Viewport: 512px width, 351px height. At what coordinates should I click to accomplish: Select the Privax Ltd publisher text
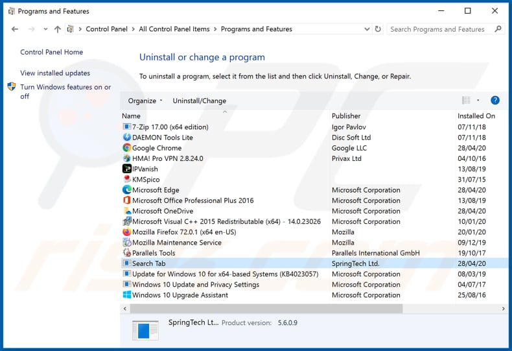[x=347, y=158]
